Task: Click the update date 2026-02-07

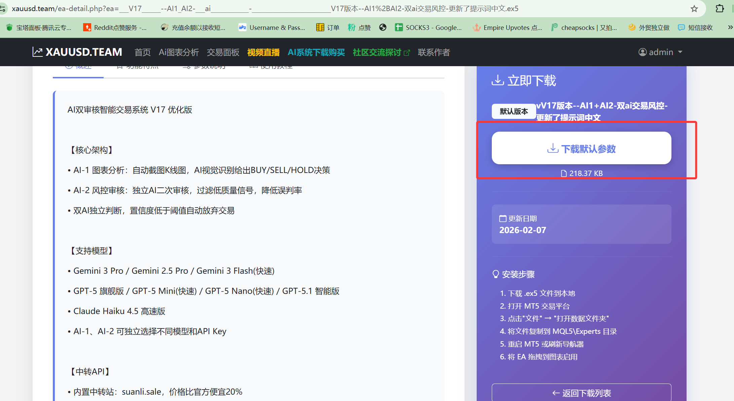Action: (523, 230)
